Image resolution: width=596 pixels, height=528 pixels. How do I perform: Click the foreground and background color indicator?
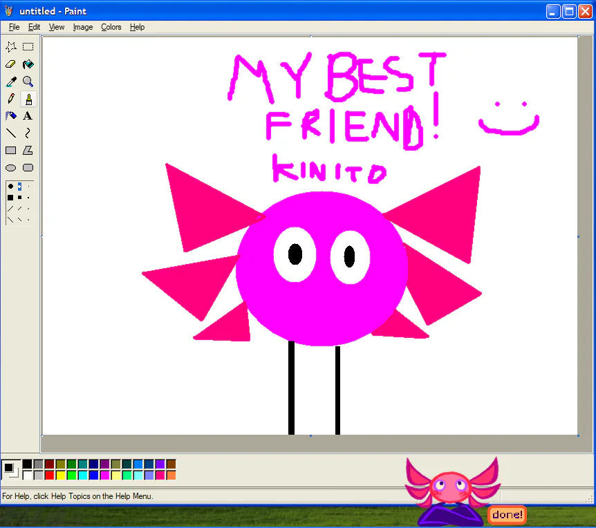point(10,469)
